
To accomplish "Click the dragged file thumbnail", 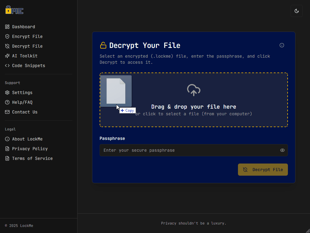I will (116, 91).
